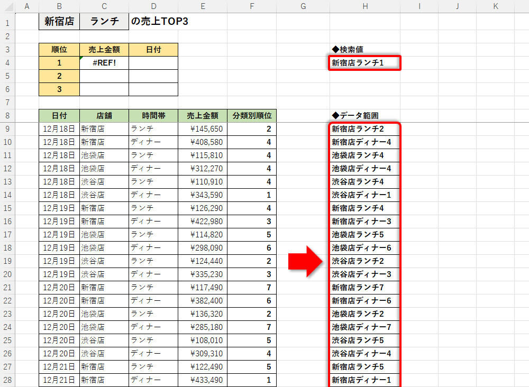Select the rank 3 cell in row 6
This screenshot has height=387, width=529.
pos(59,89)
